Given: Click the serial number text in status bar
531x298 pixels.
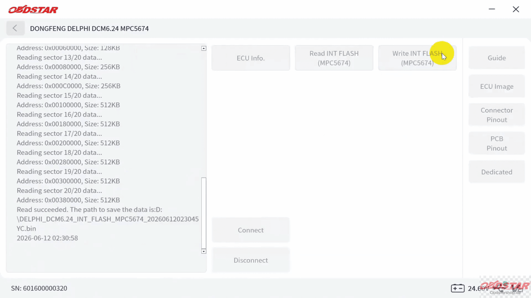Looking at the screenshot, I should [39, 288].
